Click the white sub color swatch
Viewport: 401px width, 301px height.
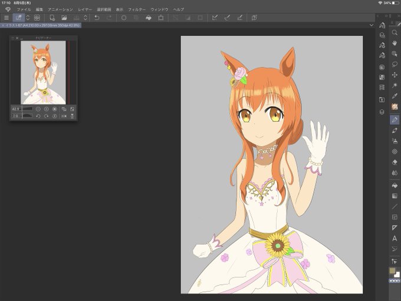coord(397,275)
